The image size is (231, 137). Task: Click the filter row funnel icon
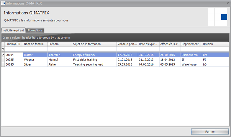pyautogui.click(x=3, y=49)
